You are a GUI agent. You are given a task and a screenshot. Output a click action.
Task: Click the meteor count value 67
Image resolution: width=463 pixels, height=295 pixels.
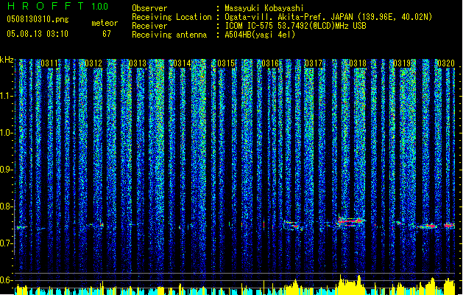coord(107,34)
